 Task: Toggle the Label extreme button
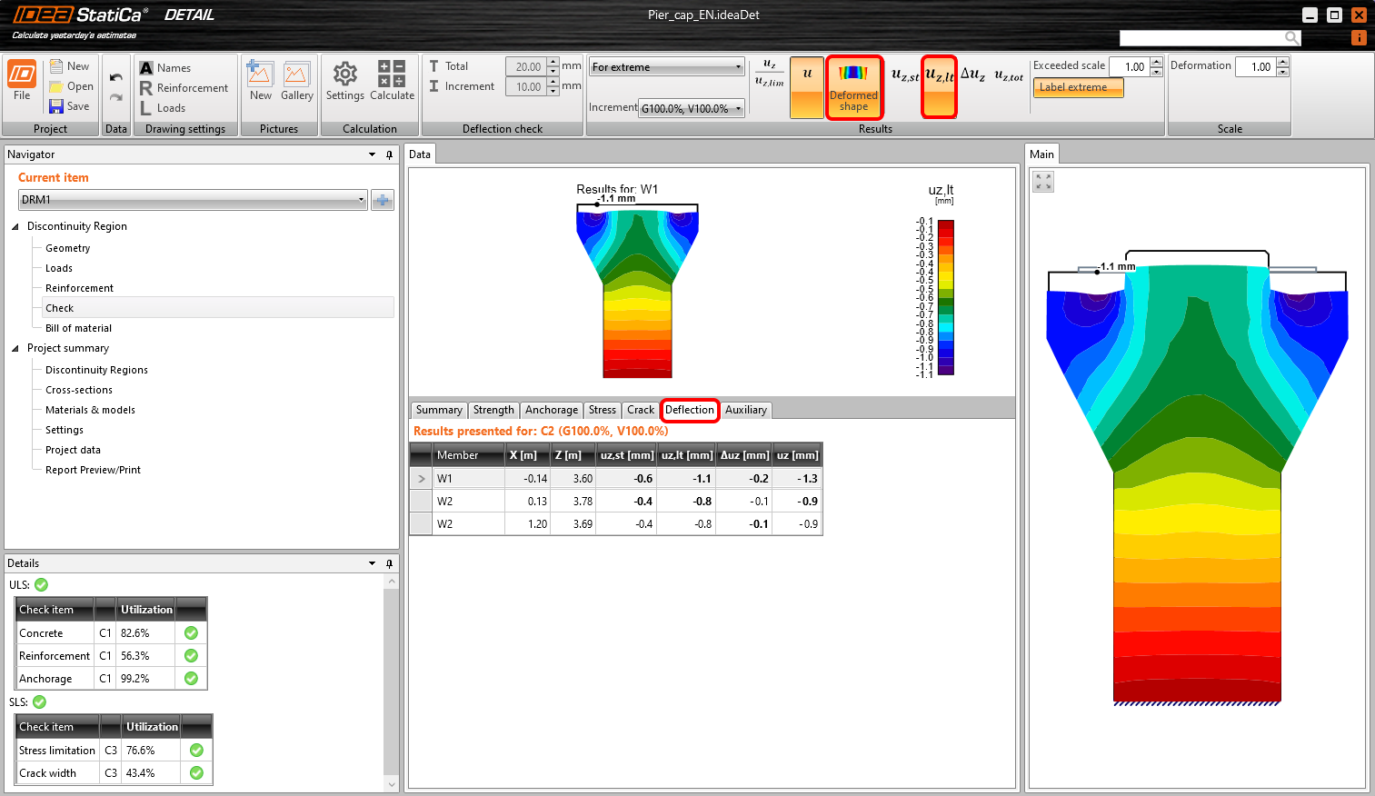coord(1078,87)
